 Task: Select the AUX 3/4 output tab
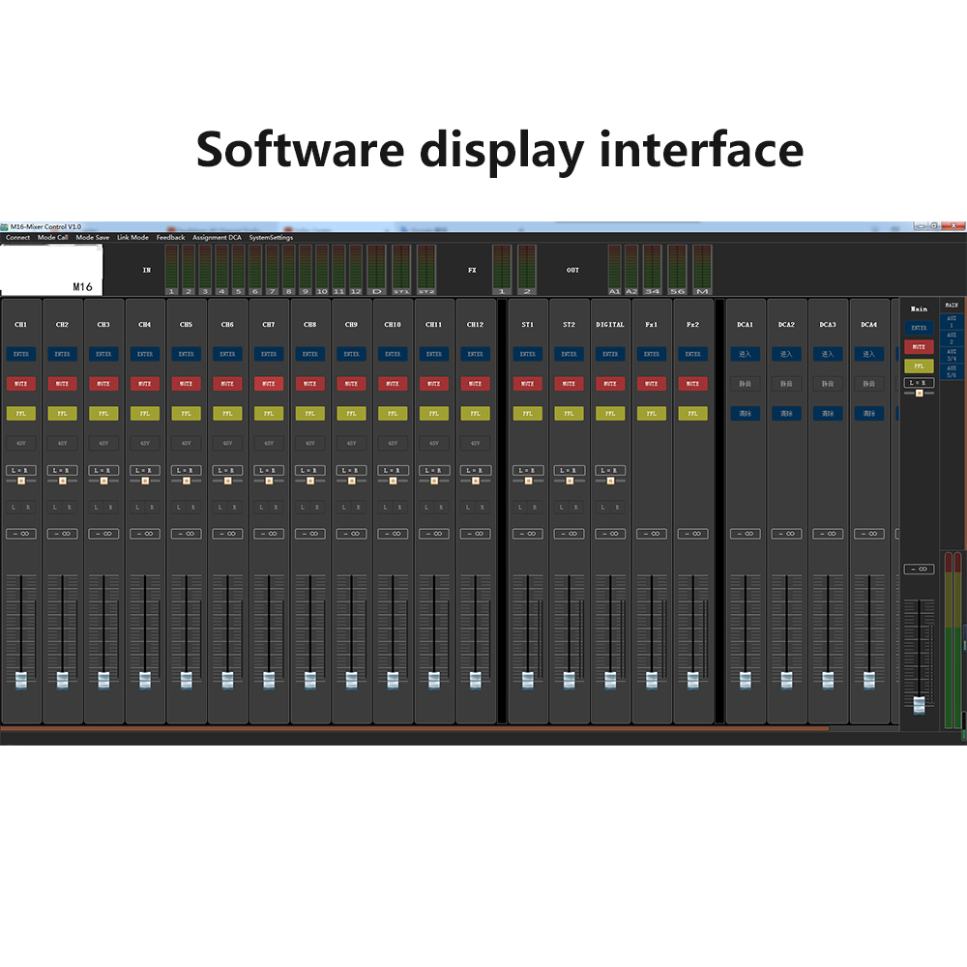(952, 355)
